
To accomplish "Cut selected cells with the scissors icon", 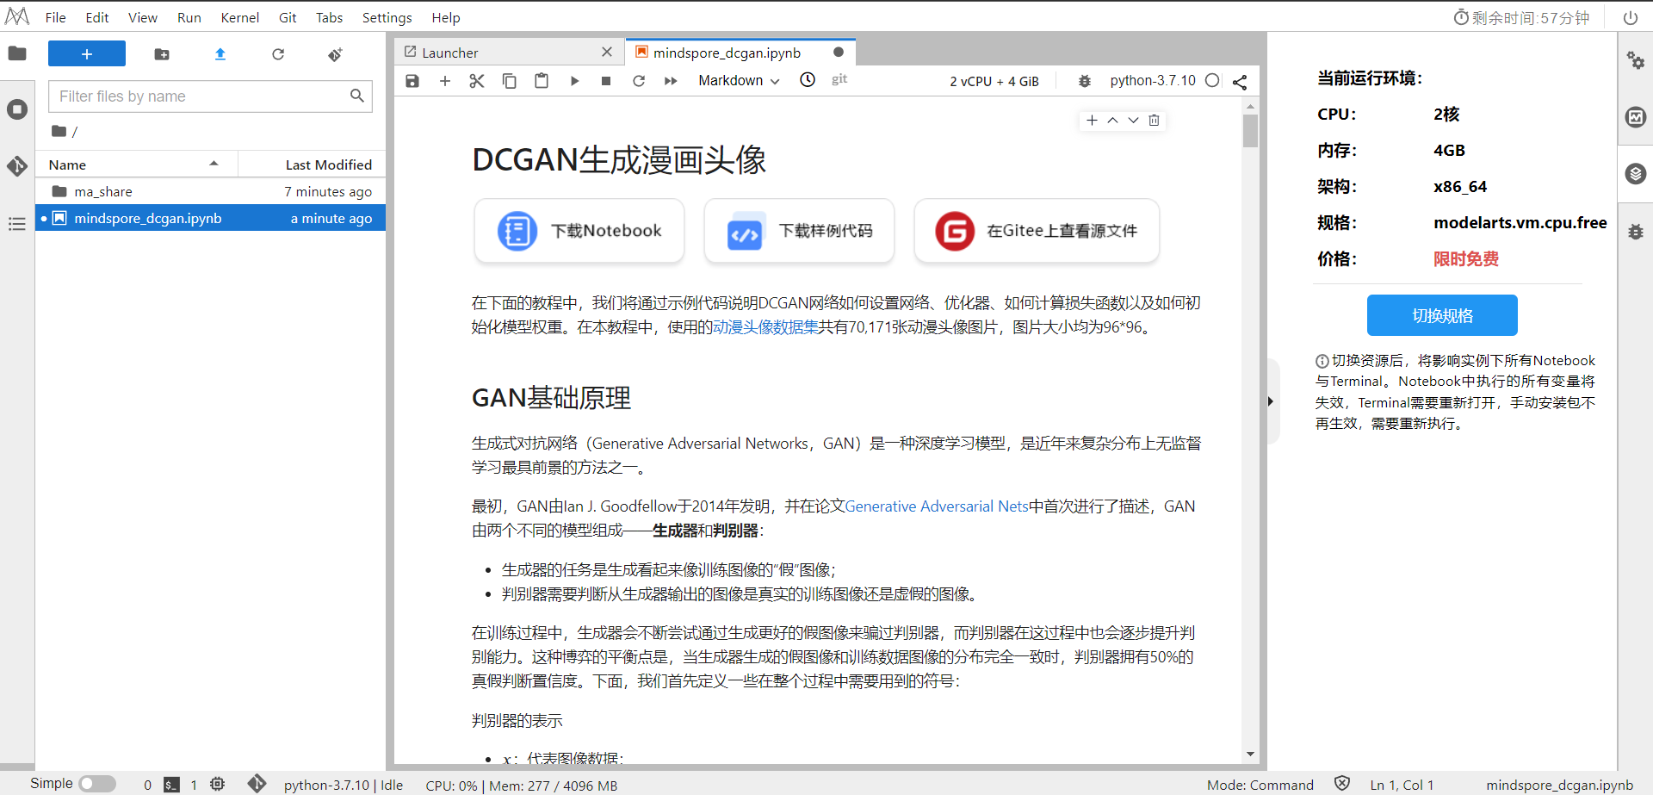I will [477, 80].
